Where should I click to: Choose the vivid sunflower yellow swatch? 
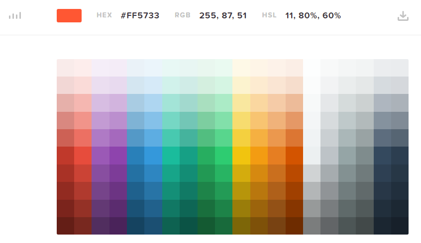click(241, 156)
